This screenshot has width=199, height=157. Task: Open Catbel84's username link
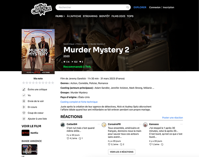pos(72,124)
